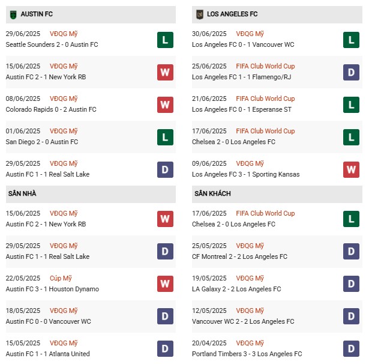Screen dimensions: 366x364
Task: Click W badge for Sporting Kansas match
Action: point(351,169)
